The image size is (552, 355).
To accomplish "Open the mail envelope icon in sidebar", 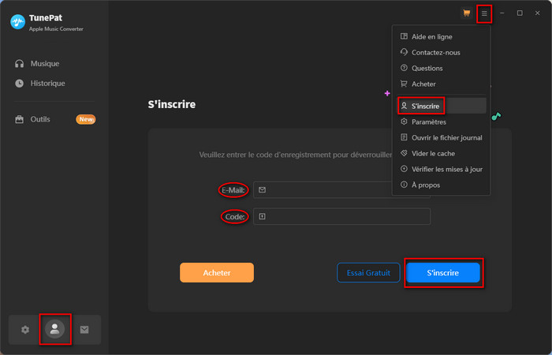I will (84, 330).
